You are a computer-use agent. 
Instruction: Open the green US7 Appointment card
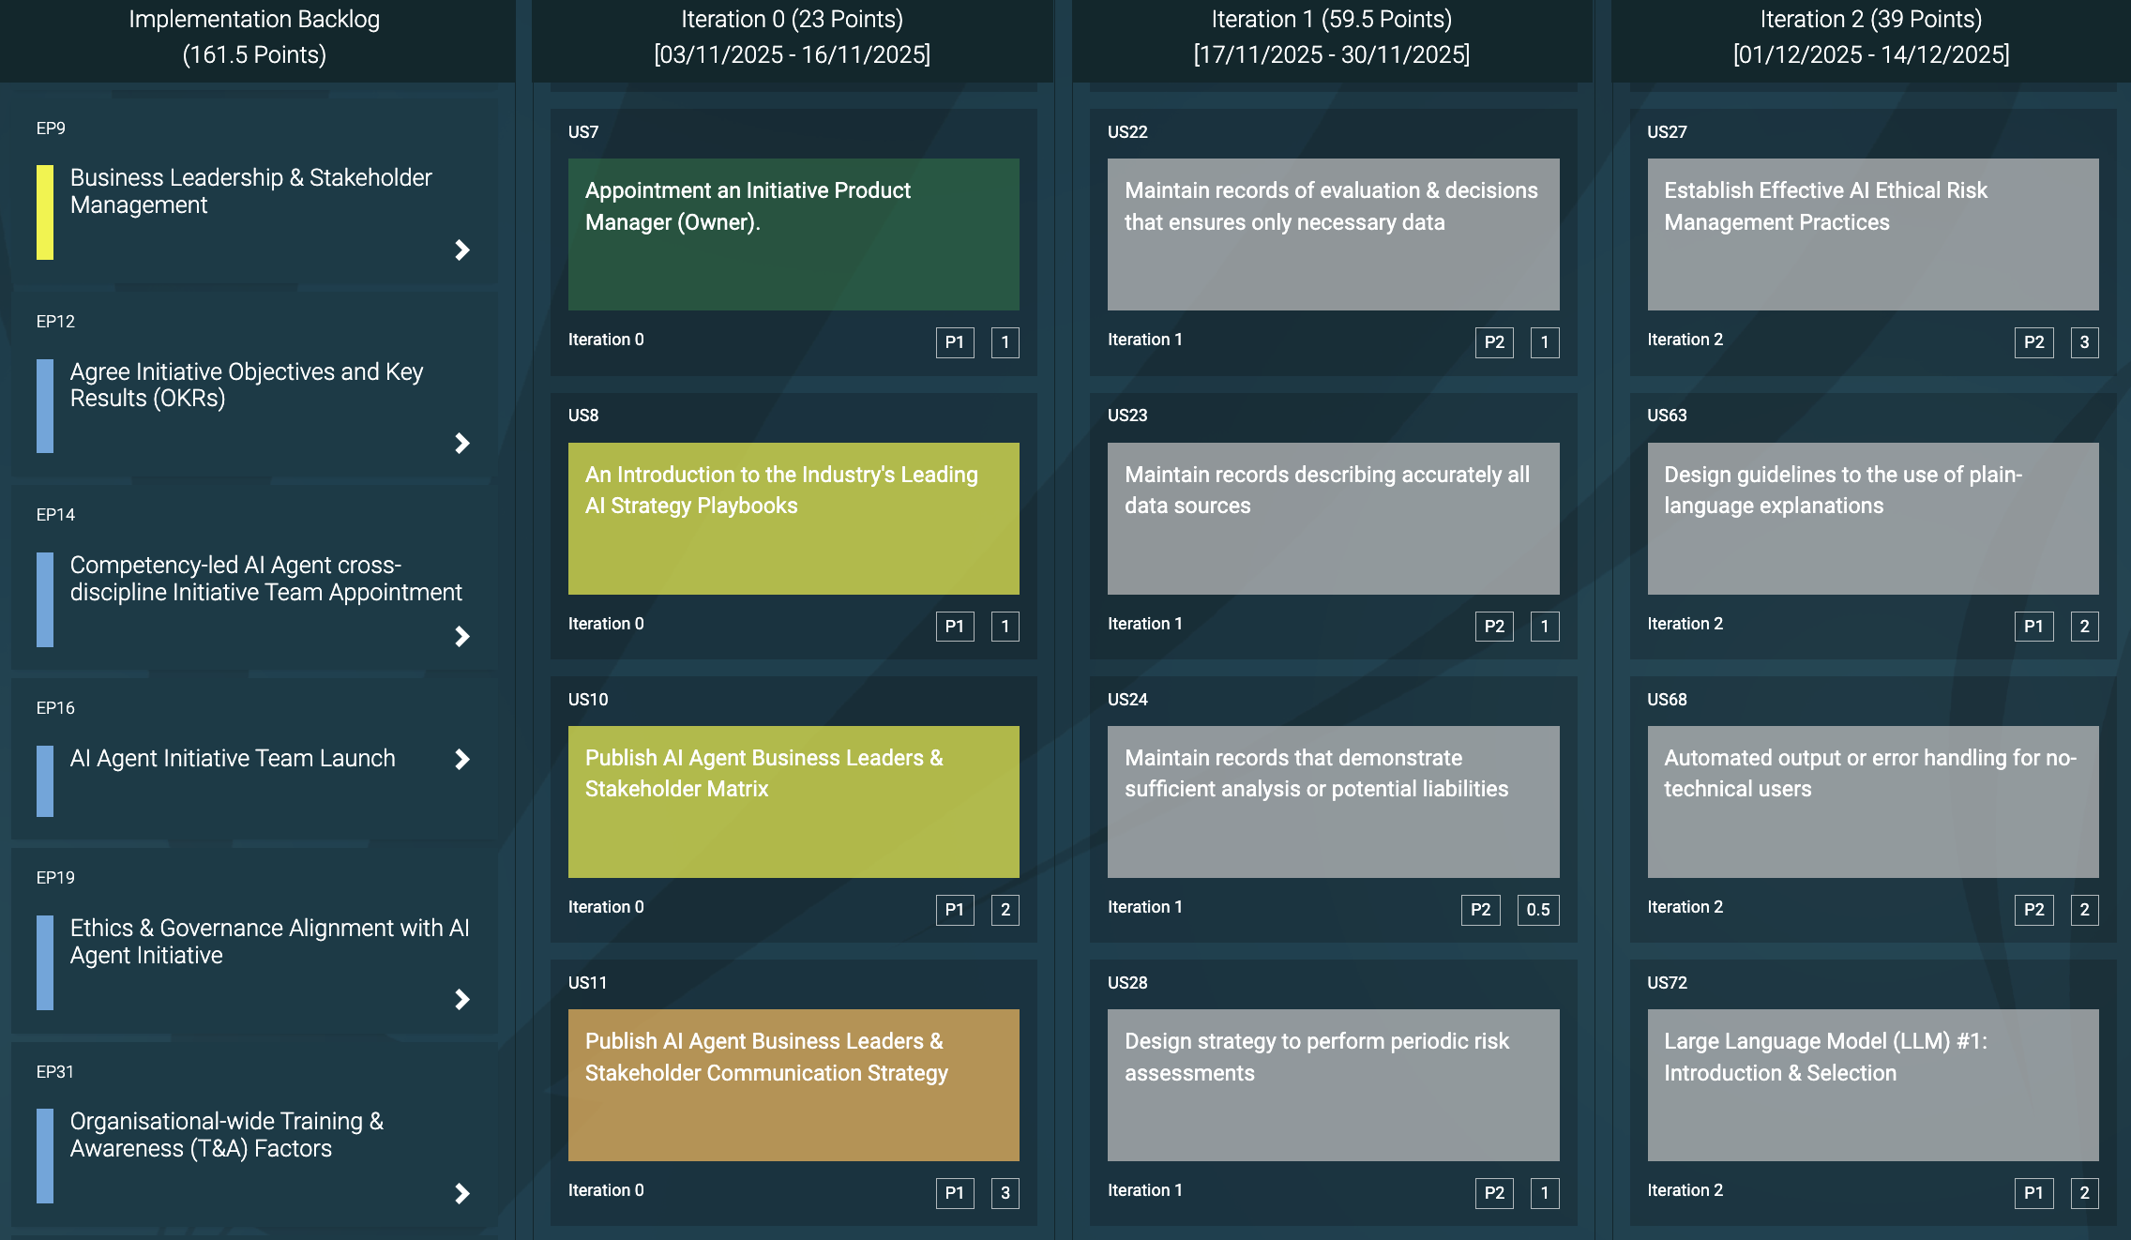pos(793,234)
